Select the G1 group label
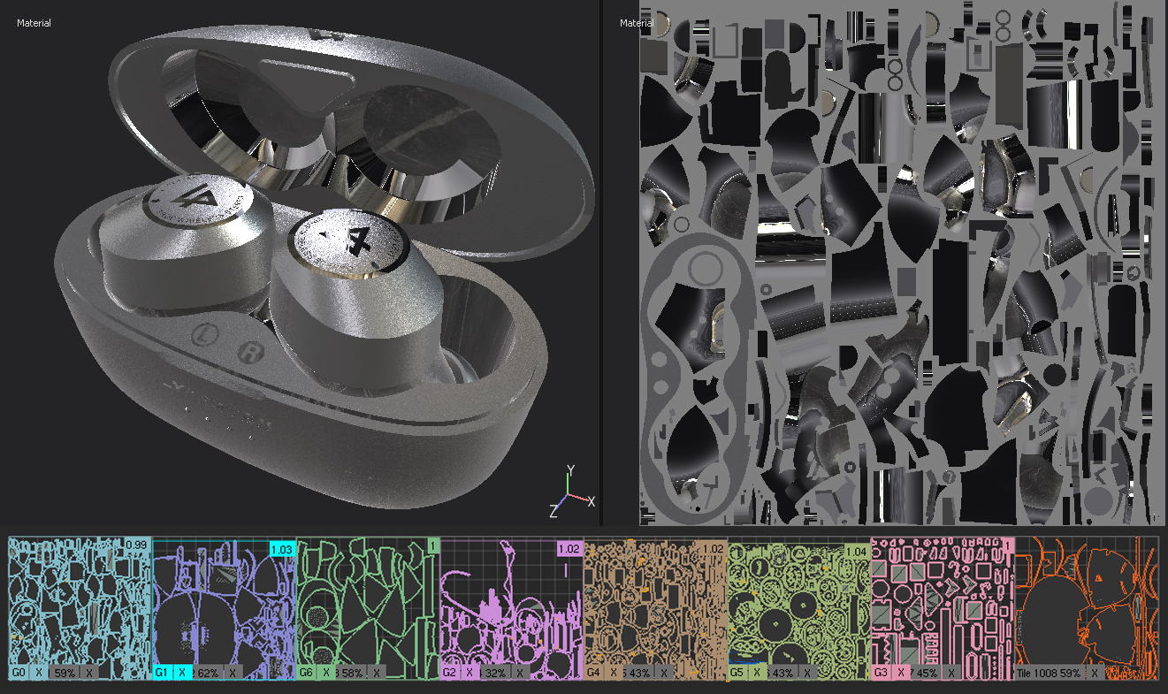Screen dimensions: 1168x694 coord(163,673)
